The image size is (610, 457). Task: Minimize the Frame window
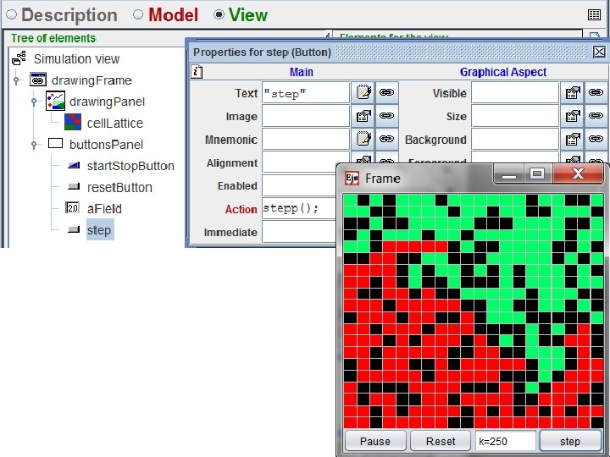[x=509, y=173]
